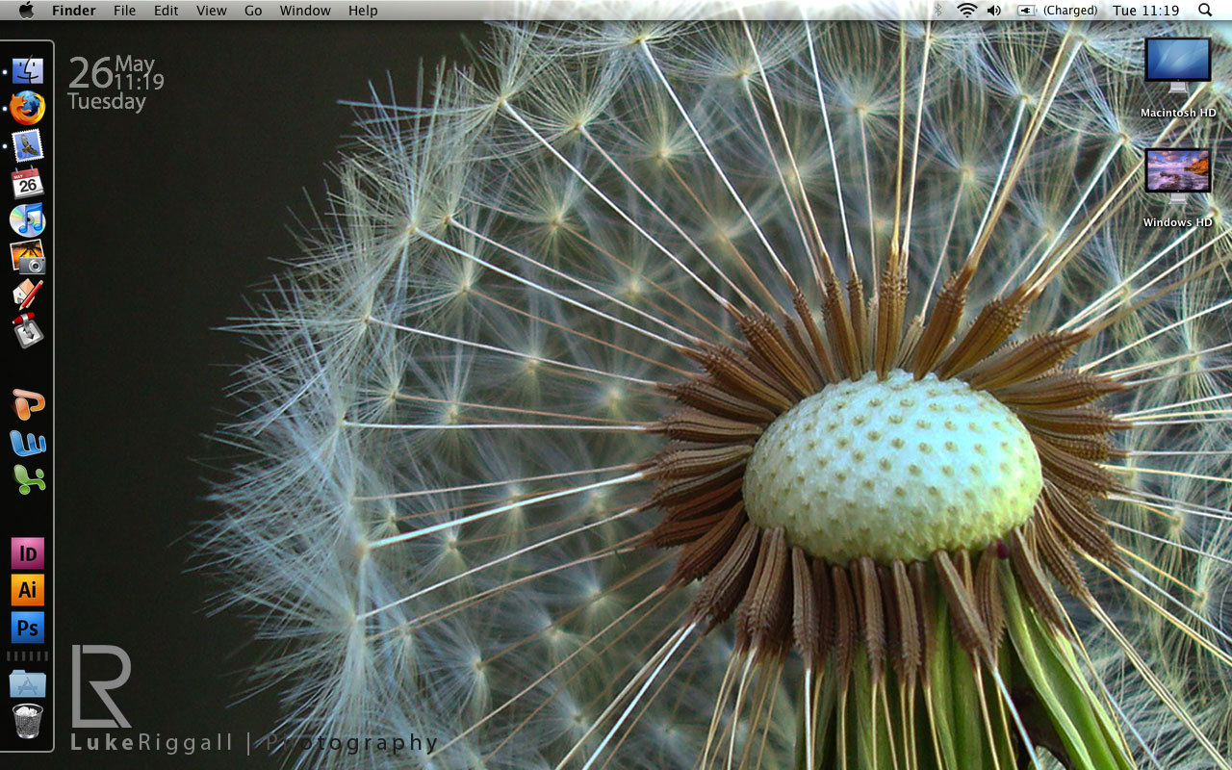The height and width of the screenshot is (770, 1232).
Task: Launch Microsoft PowerPoint from dock
Action: pyautogui.click(x=28, y=405)
